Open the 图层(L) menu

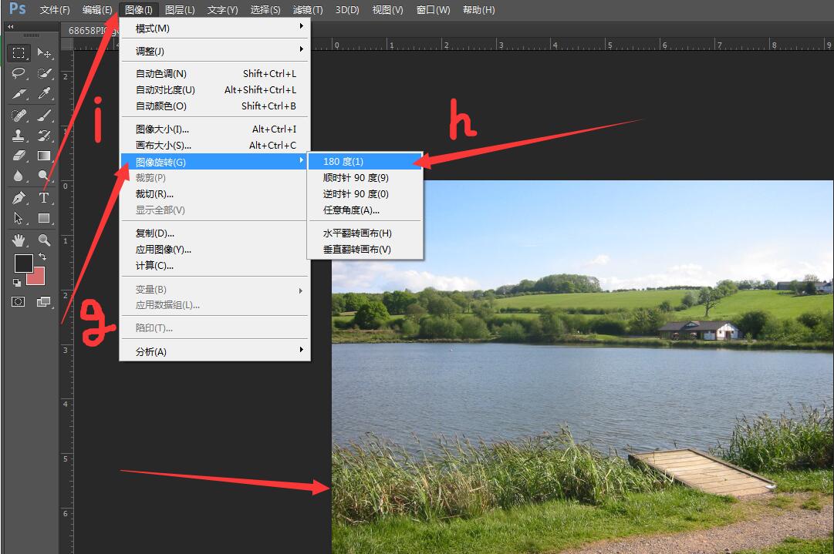tap(180, 9)
